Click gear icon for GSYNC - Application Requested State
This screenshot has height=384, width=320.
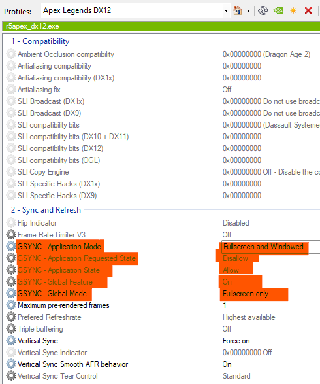(11, 258)
